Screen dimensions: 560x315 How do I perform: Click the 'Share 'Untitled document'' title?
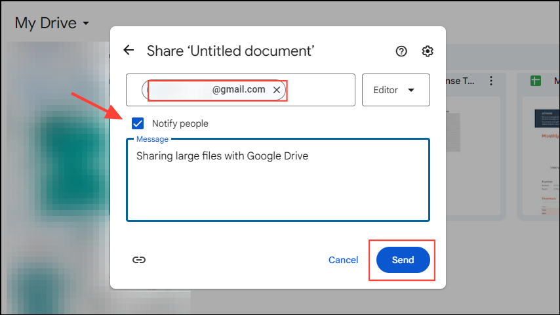(x=230, y=51)
